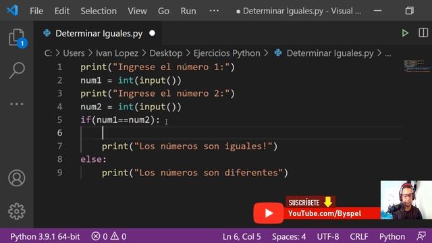
Task: Change language mode via Python in the status bar
Action: coord(392,236)
